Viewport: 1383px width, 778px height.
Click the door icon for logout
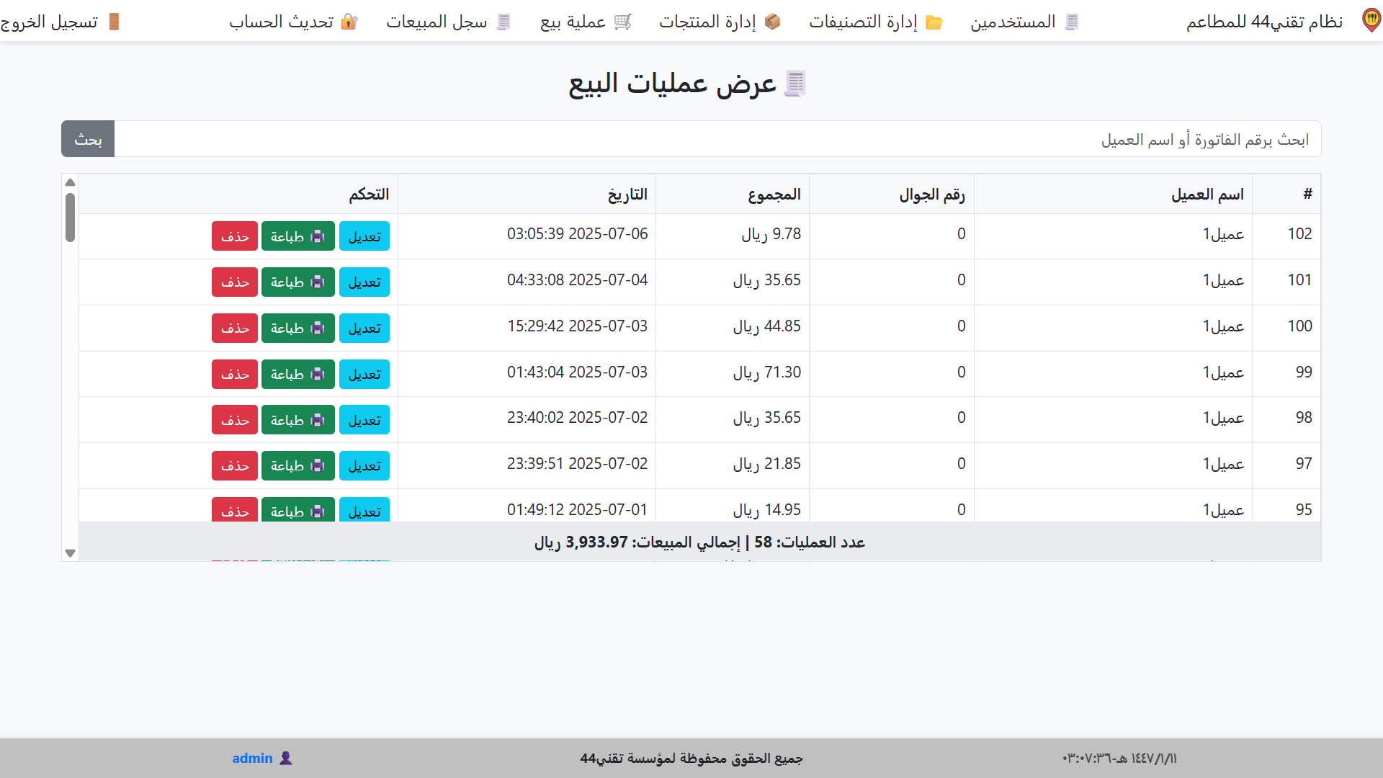point(114,22)
